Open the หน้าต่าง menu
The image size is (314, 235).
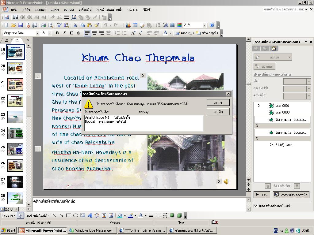point(133,9)
